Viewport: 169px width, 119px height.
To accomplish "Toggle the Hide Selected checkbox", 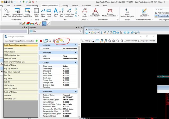I will pyautogui.click(x=125, y=41).
